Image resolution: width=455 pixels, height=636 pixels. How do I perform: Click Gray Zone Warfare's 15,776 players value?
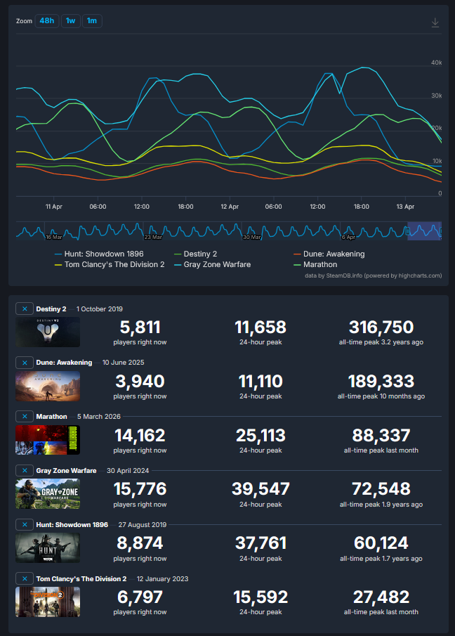click(140, 489)
